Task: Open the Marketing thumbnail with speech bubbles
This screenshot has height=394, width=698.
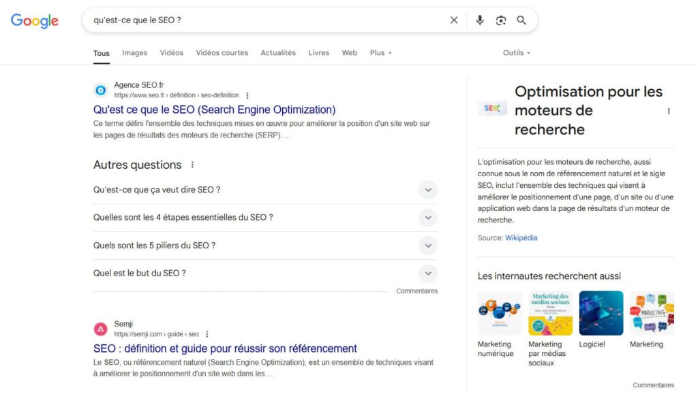Action: point(652,313)
